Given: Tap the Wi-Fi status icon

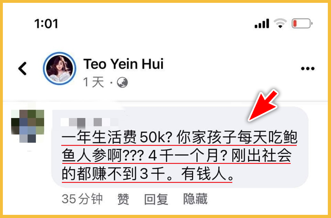Looking at the screenshot, I should 280,23.
